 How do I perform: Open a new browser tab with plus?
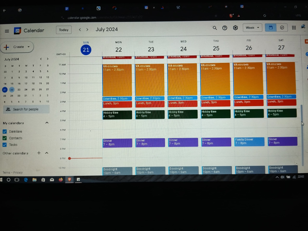coord(4,10)
